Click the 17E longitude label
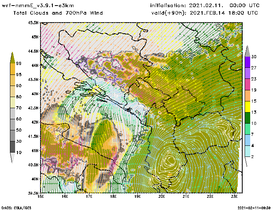 tap(89, 197)
